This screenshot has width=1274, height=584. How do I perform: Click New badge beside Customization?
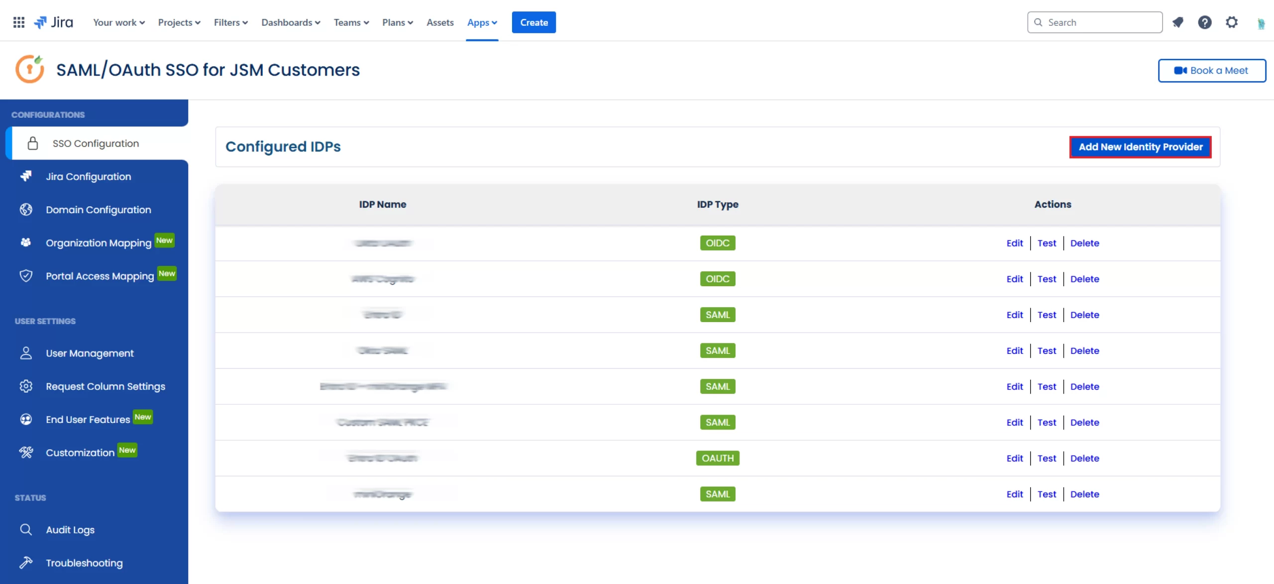click(127, 450)
